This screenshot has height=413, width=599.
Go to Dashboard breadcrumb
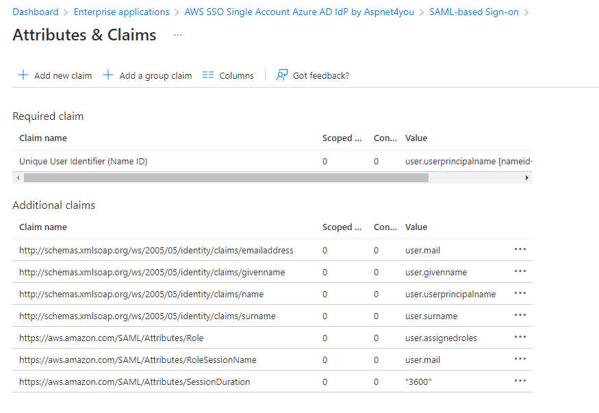tap(36, 12)
